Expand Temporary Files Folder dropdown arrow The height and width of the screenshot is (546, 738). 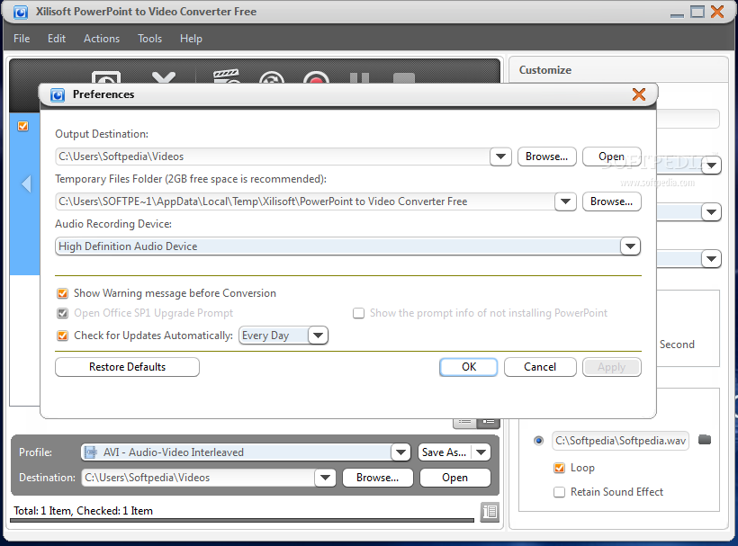point(566,201)
